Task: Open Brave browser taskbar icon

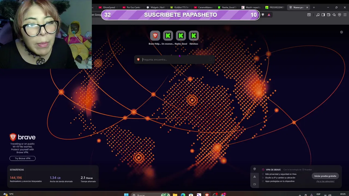Action: point(207,195)
